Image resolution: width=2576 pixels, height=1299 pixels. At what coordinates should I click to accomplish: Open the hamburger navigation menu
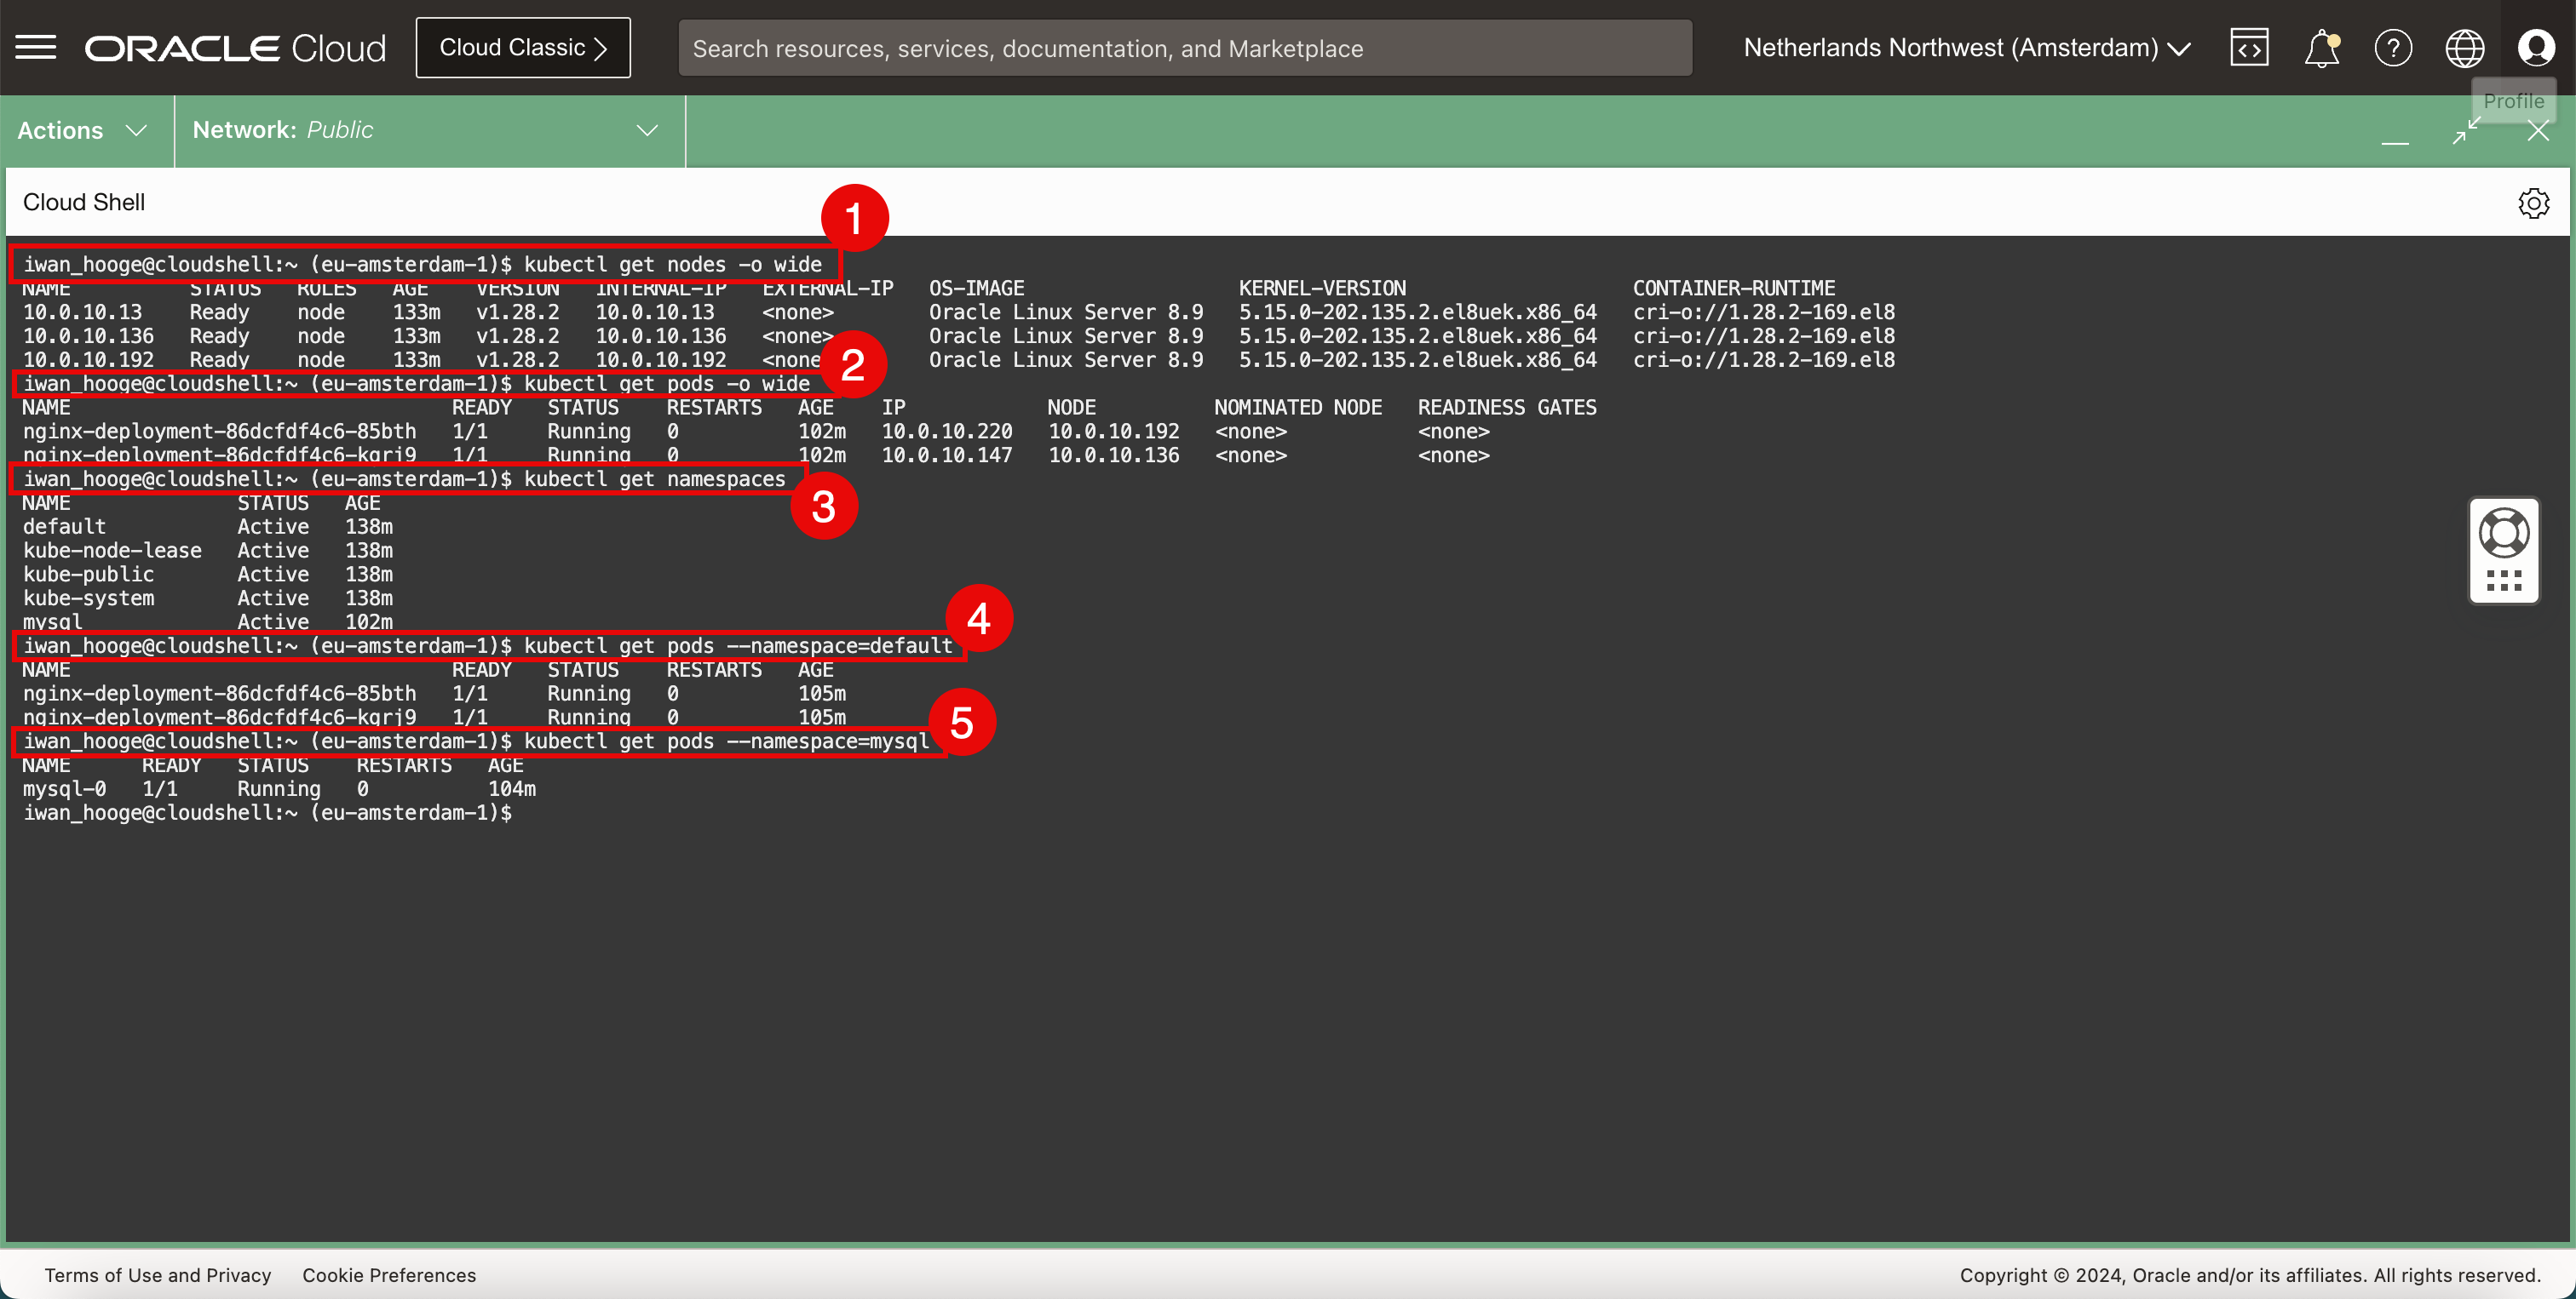click(36, 47)
